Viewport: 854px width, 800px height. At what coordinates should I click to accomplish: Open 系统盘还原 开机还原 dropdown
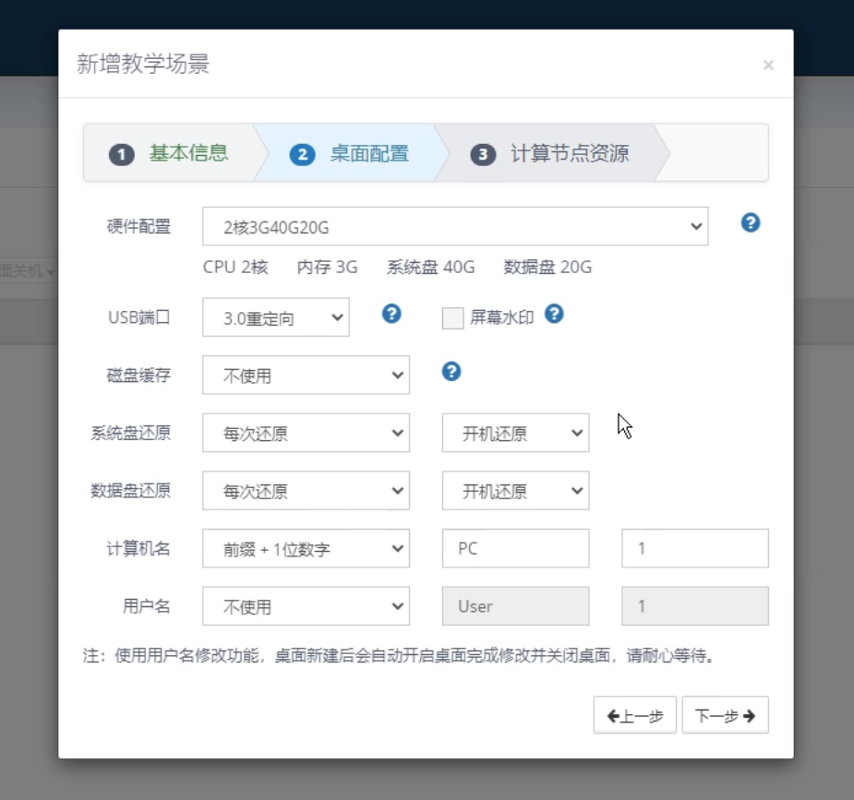tap(515, 433)
